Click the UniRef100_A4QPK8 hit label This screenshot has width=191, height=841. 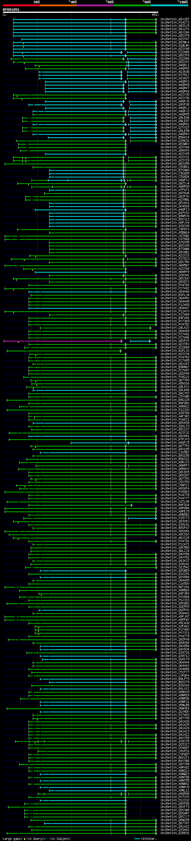click(175, 85)
